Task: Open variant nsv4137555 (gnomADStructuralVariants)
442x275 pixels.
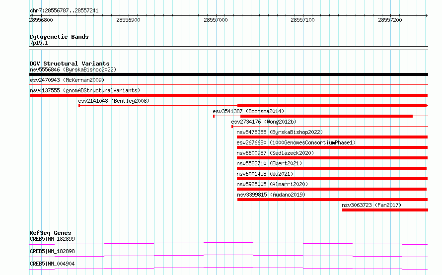Action: click(85, 90)
